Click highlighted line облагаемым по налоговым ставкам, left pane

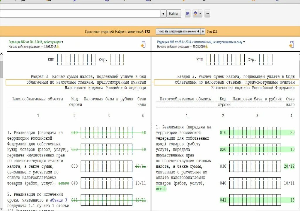(79, 82)
